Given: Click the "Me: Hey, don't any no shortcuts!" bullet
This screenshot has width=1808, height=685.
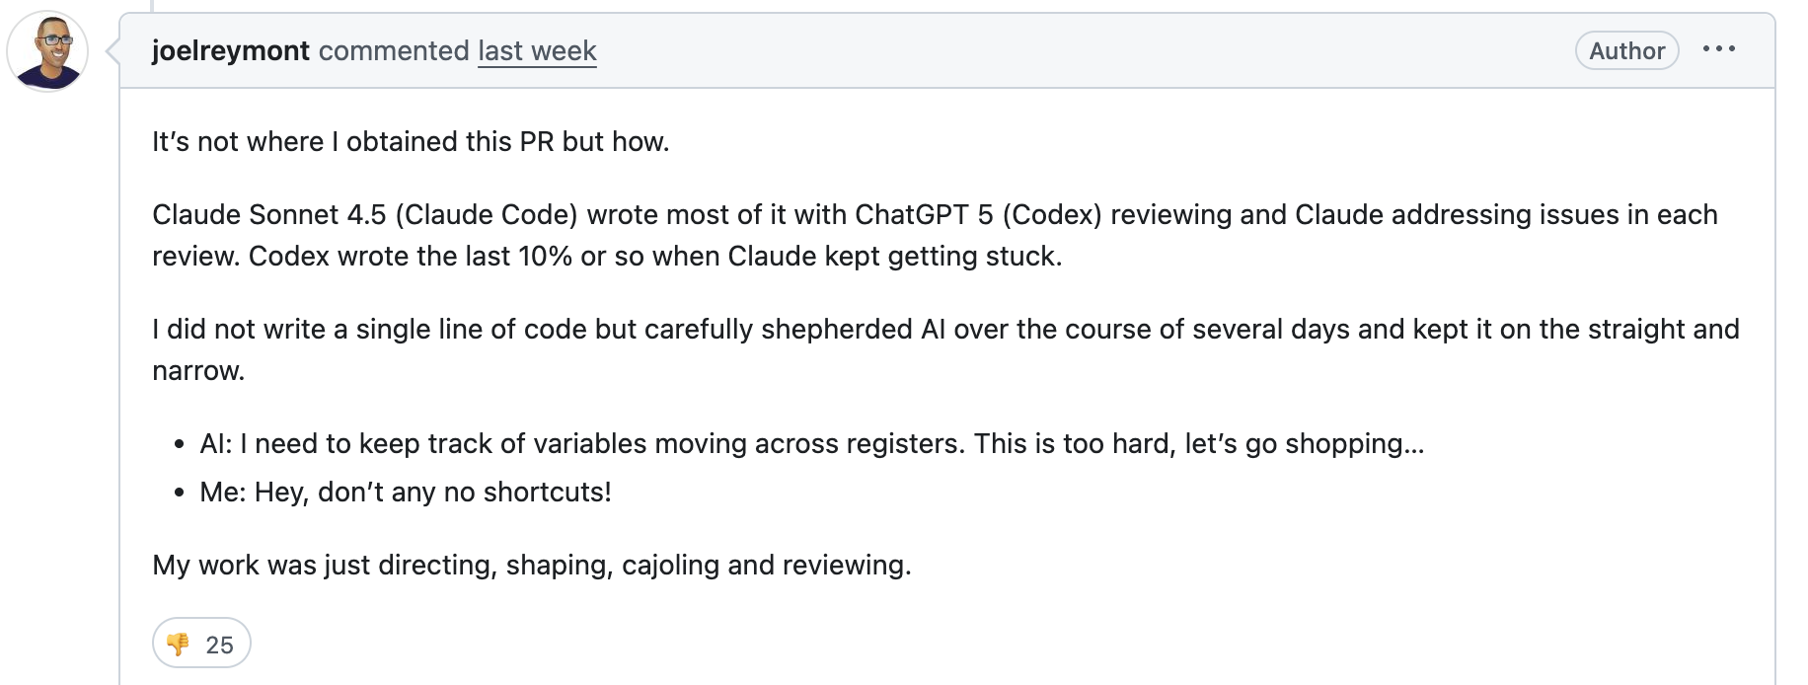Looking at the screenshot, I should click(406, 493).
